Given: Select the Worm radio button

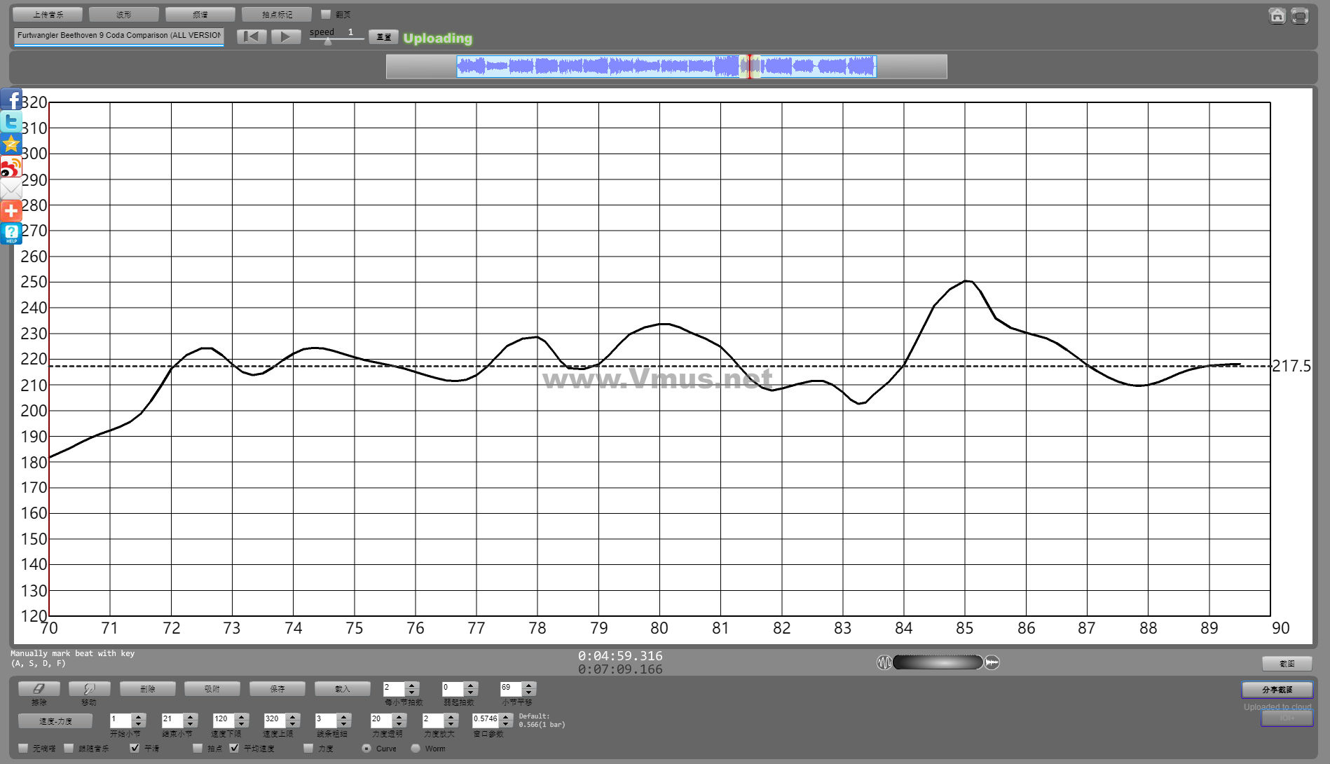Looking at the screenshot, I should pyautogui.click(x=416, y=748).
